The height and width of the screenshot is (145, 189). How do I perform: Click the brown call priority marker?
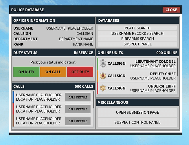click(x=13, y=121)
